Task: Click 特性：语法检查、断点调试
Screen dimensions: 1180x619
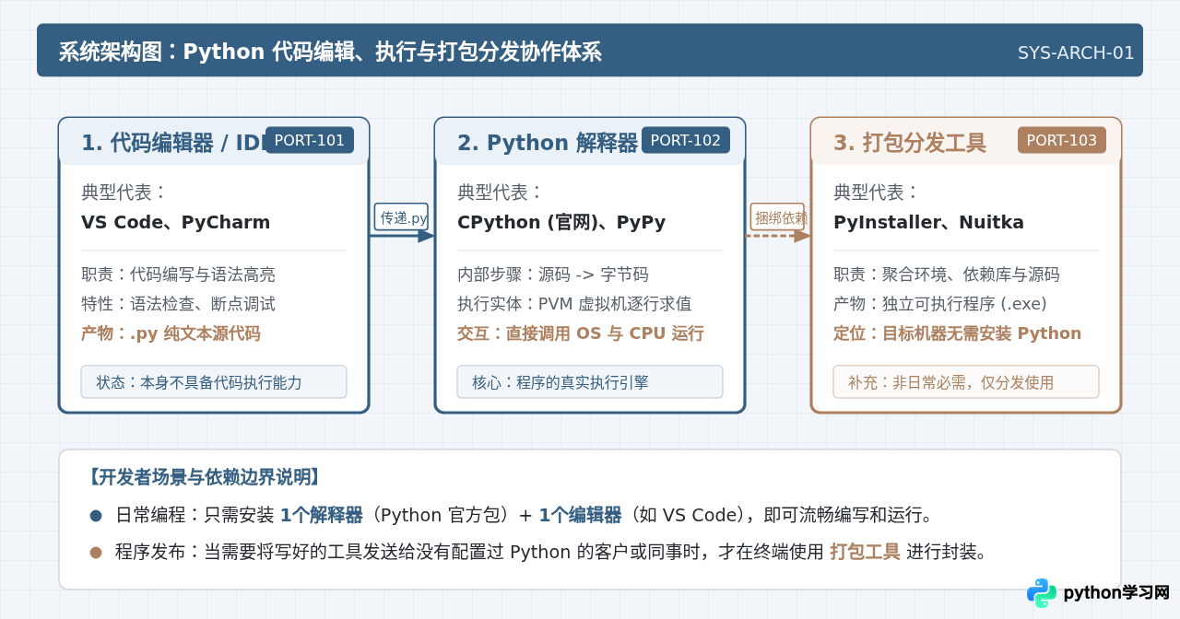Action: (x=178, y=304)
